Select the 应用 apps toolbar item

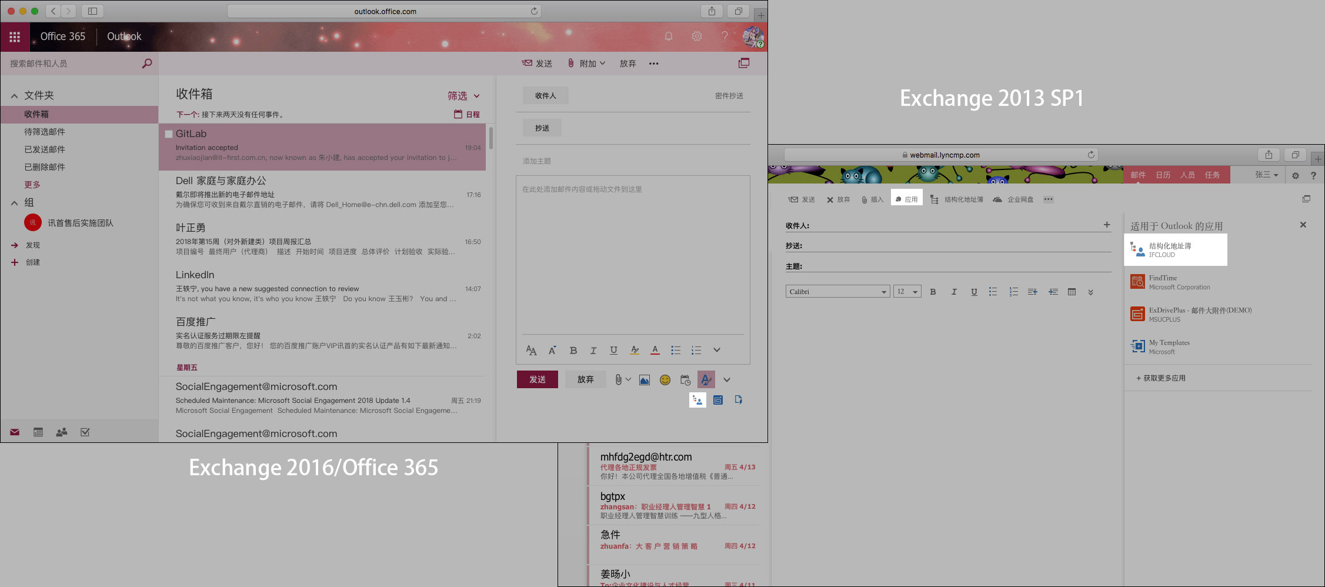pyautogui.click(x=906, y=199)
